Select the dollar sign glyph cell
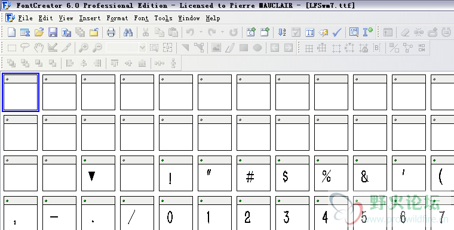Screen dimensions: 454x230 (292, 173)
